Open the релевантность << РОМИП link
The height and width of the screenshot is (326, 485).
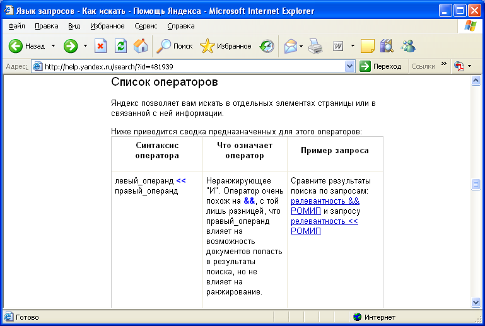(324, 226)
